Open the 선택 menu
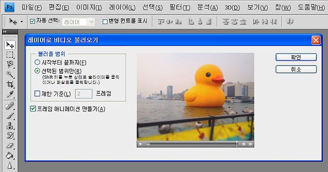The image size is (328, 172). pyautogui.click(x=152, y=8)
